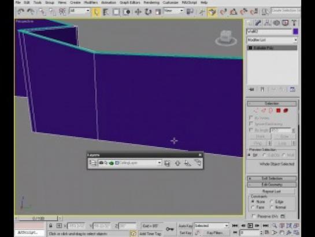Choose Element sub-object selection icon
The height and width of the screenshot is (237, 315).
pos(286,111)
